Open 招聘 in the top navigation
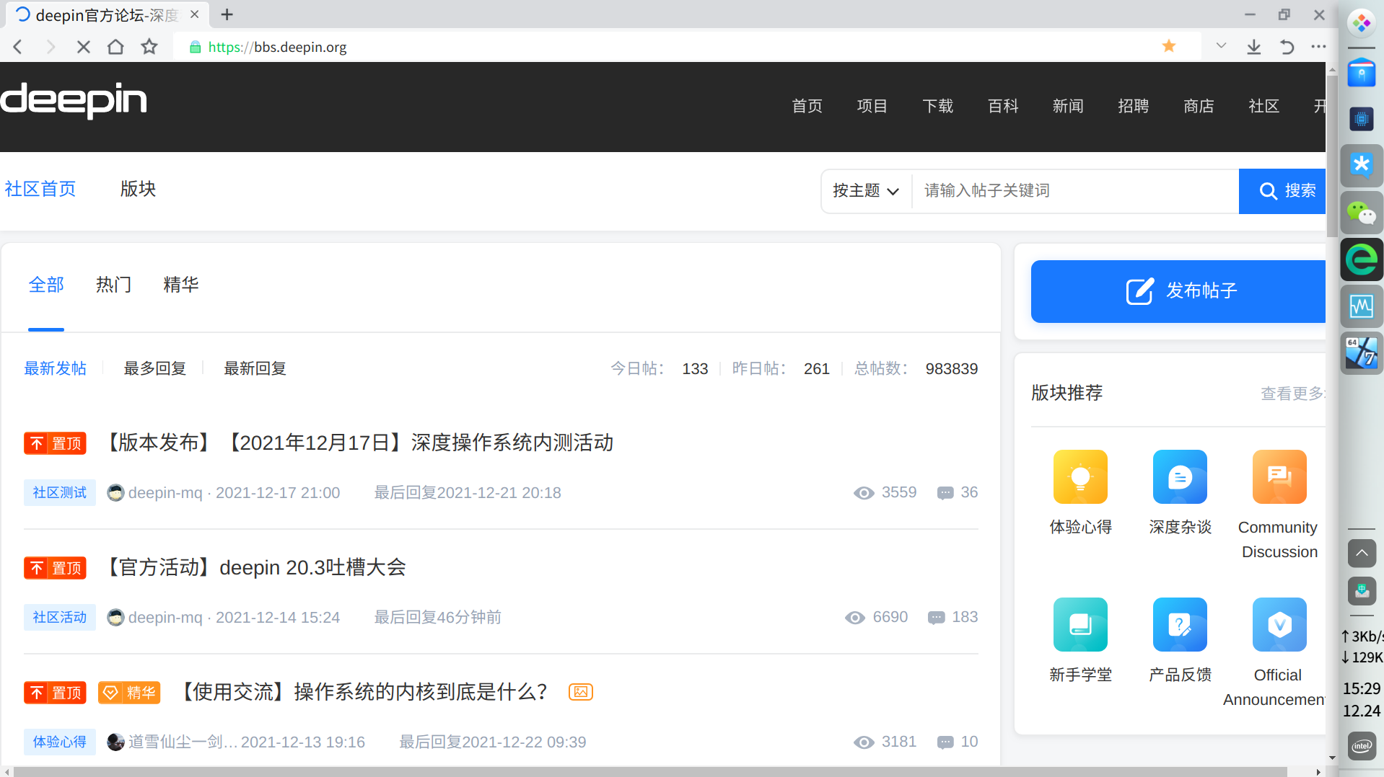This screenshot has width=1384, height=777. point(1133,107)
